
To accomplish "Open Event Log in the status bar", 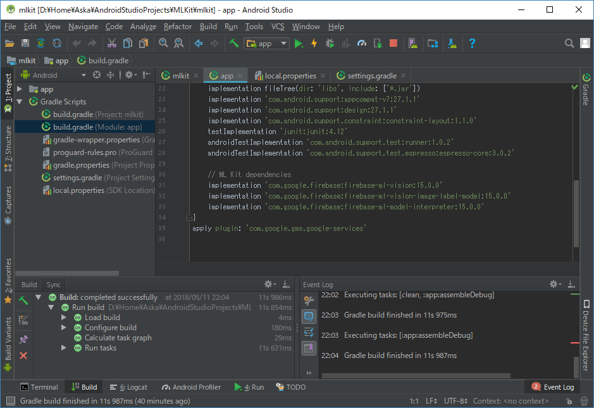I will [x=553, y=387].
